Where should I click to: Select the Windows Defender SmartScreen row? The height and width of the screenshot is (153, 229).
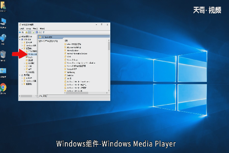pos(77,81)
